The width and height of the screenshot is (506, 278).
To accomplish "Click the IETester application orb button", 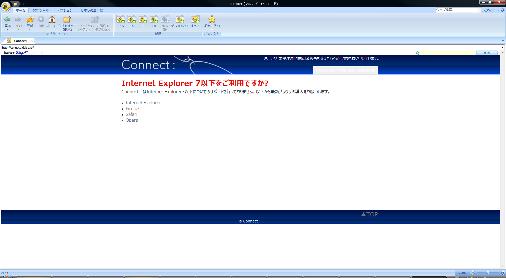I will 6,6.
